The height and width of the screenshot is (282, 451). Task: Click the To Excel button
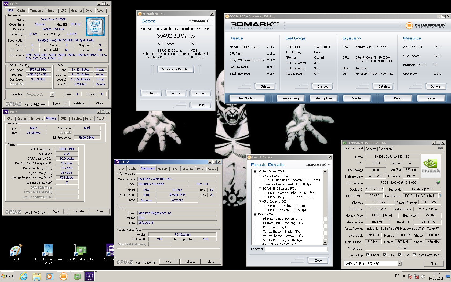176,93
